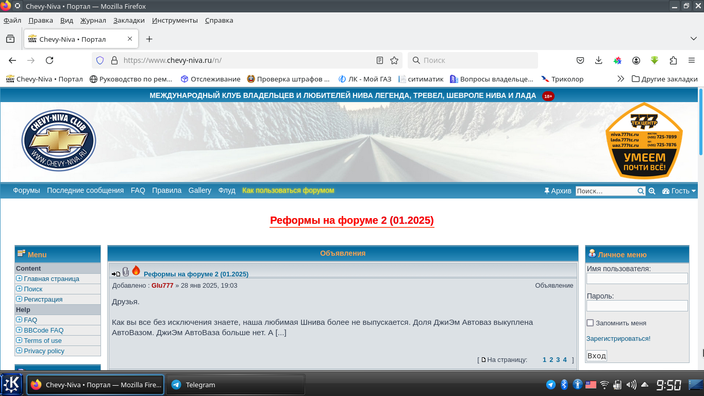Click the paperclip attachment icon
Image resolution: width=704 pixels, height=396 pixels.
coord(126,272)
